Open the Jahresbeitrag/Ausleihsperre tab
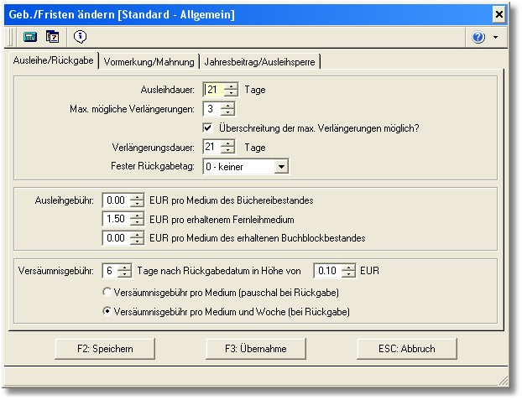 click(x=260, y=61)
